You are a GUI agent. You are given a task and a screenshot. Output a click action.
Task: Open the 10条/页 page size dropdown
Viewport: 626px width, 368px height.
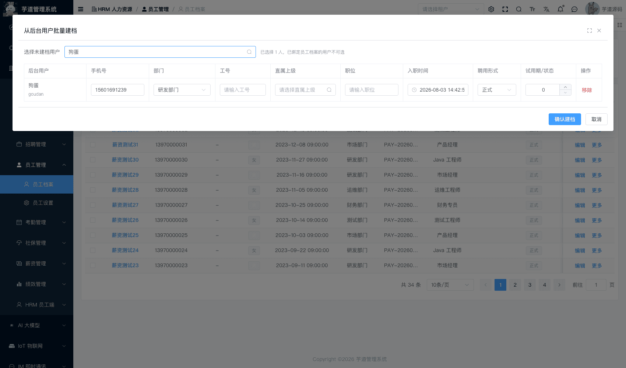tap(450, 285)
